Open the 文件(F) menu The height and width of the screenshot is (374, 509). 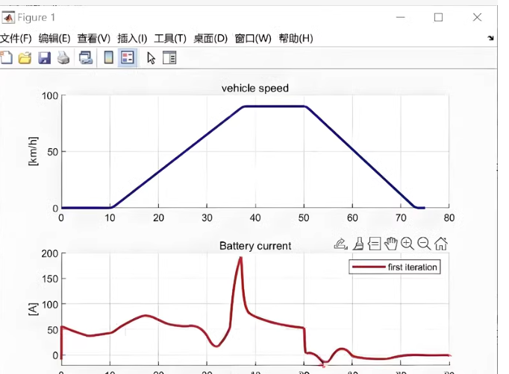click(x=16, y=39)
